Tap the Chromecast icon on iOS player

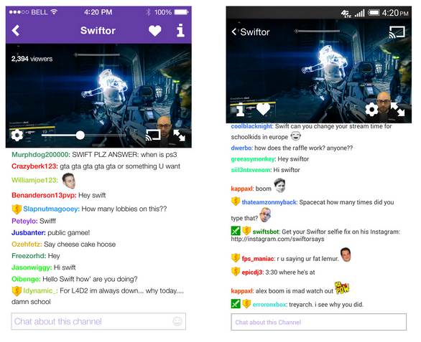(153, 135)
